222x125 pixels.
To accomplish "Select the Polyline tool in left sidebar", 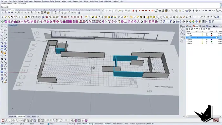I will point(2,30).
